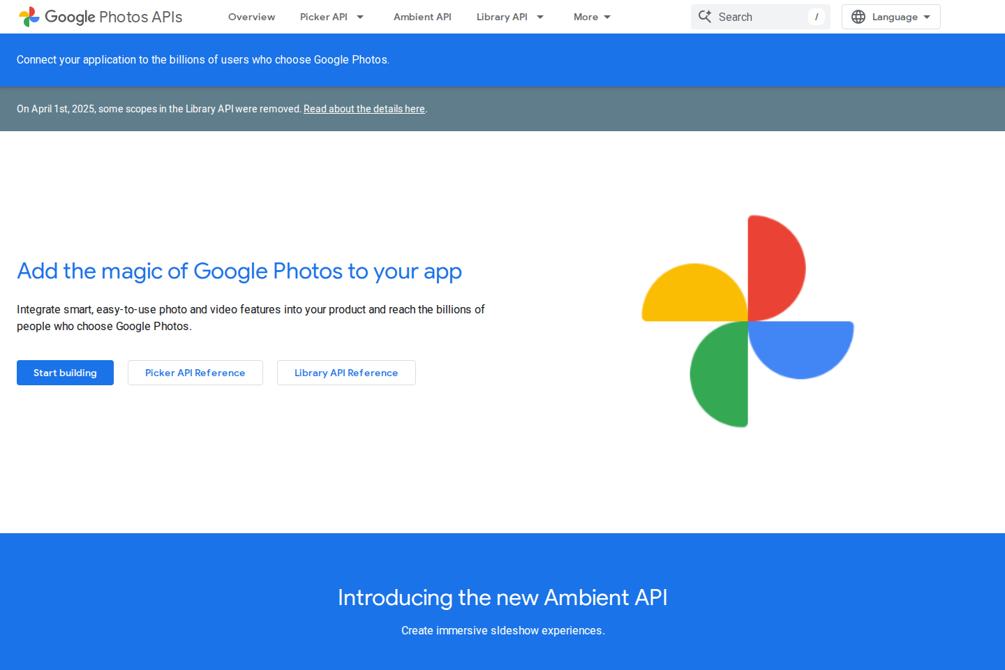Click the '/' keyboard shortcut badge in search
Image resolution: width=1005 pixels, height=670 pixels.
(x=817, y=16)
